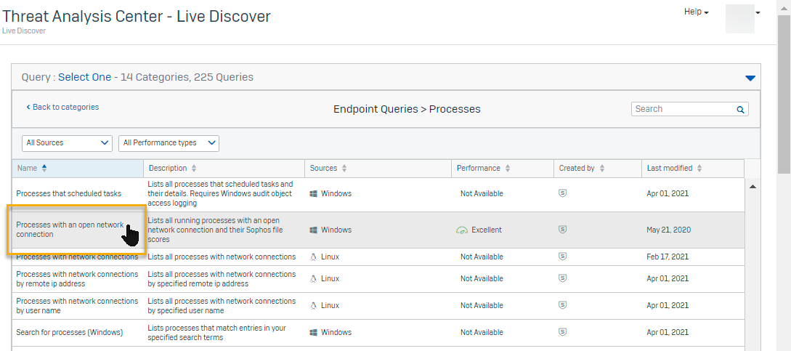Image resolution: width=791 pixels, height=351 pixels.
Task: Click the Select One query link
Action: (x=84, y=77)
